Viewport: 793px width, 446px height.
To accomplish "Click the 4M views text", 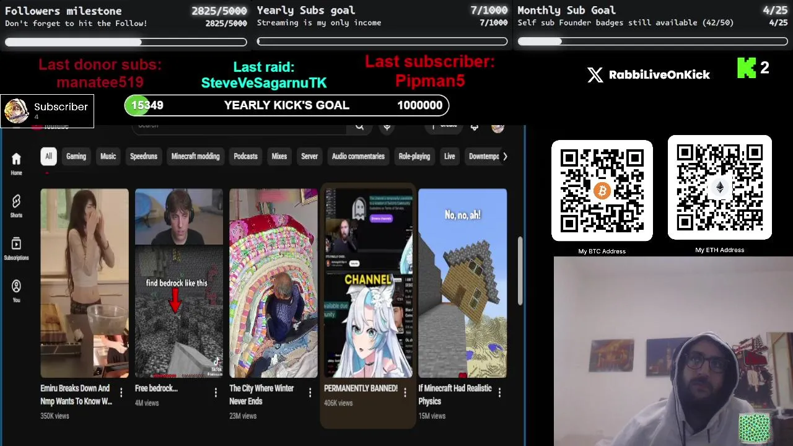I will pyautogui.click(x=147, y=403).
